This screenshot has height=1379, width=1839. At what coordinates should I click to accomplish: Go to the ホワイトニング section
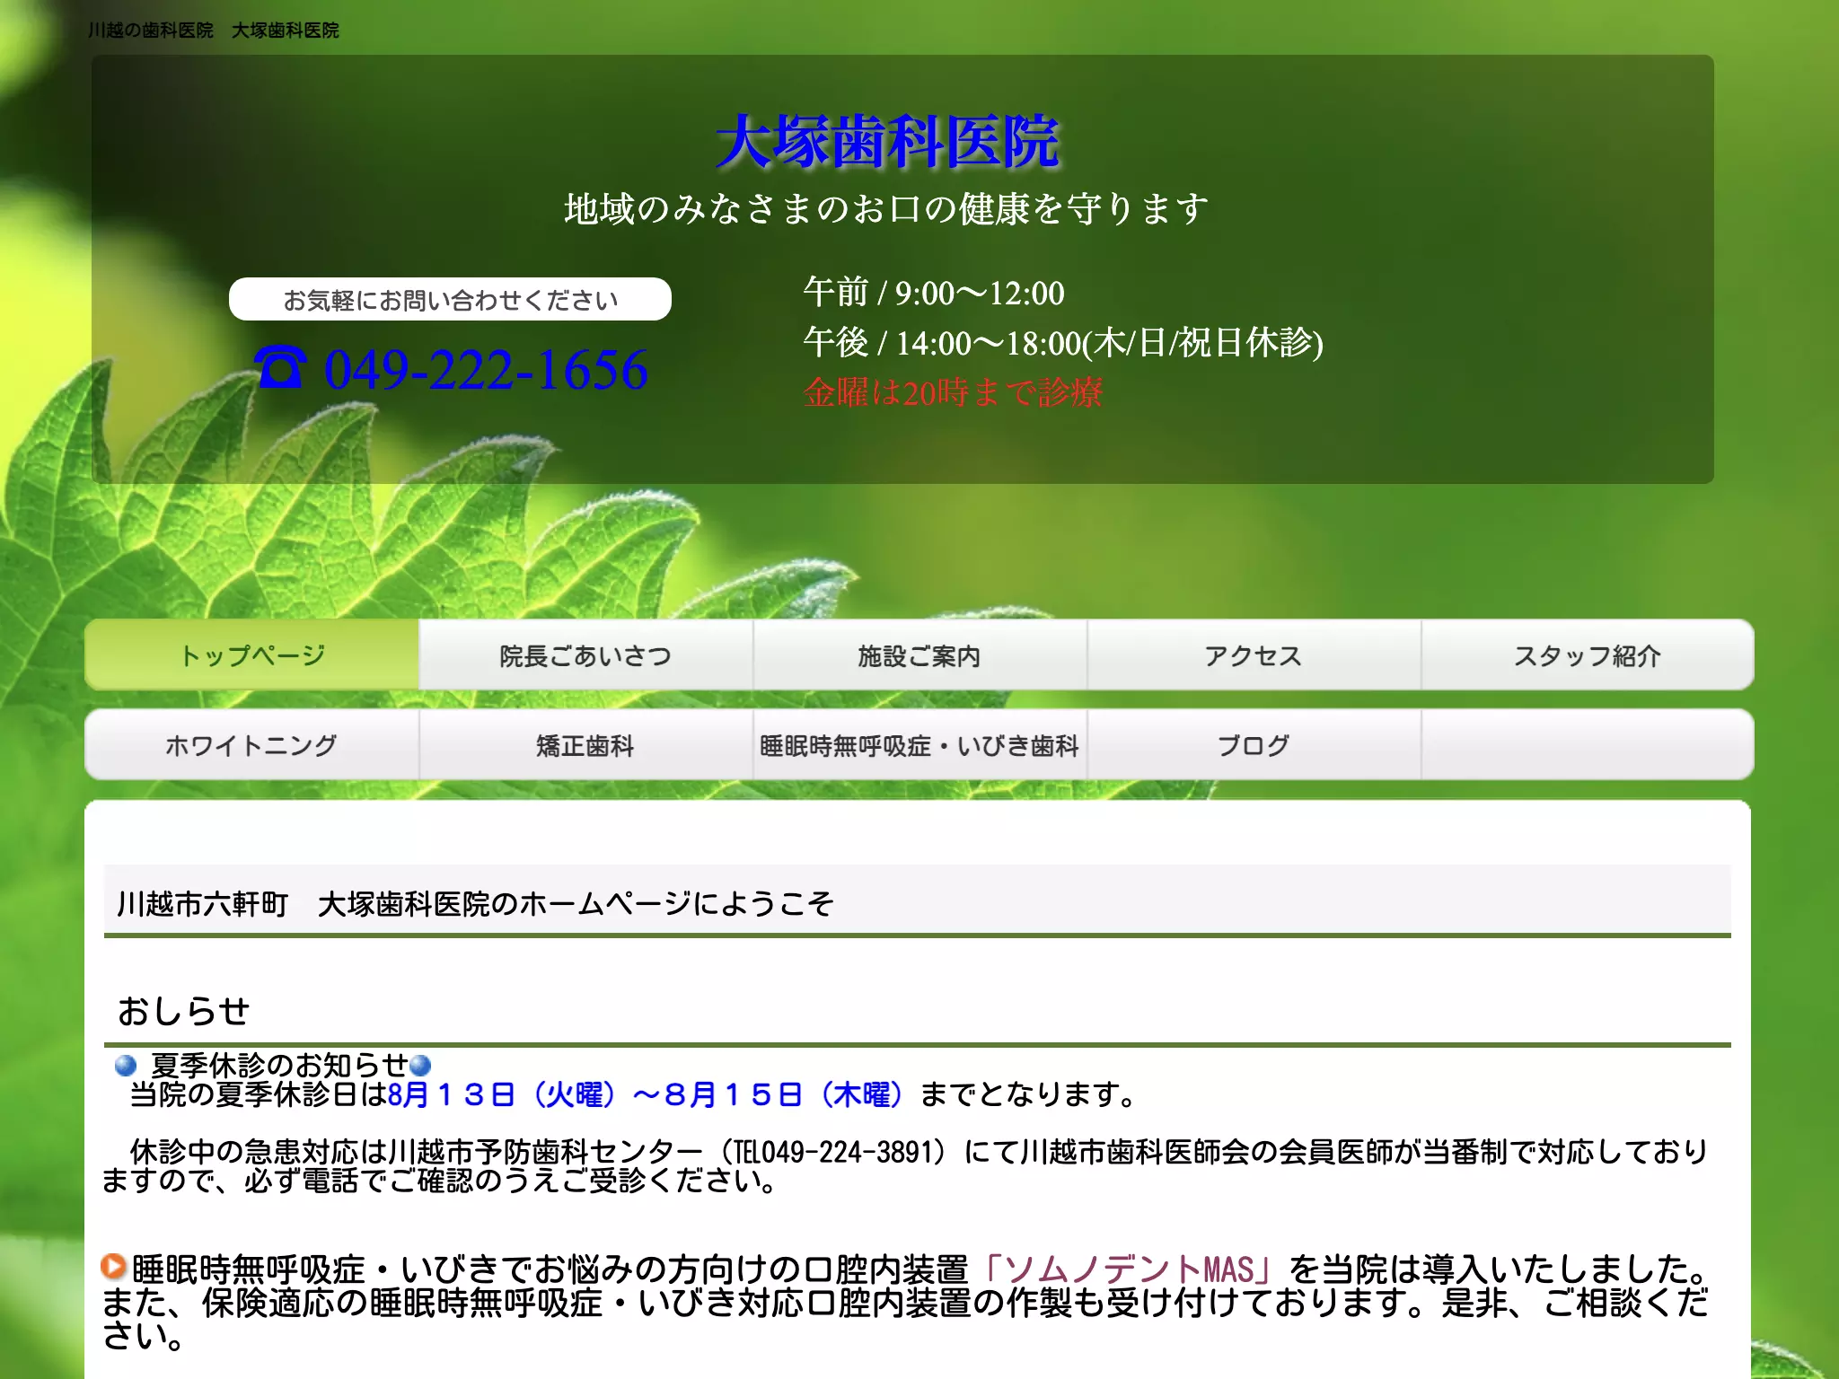click(x=252, y=744)
